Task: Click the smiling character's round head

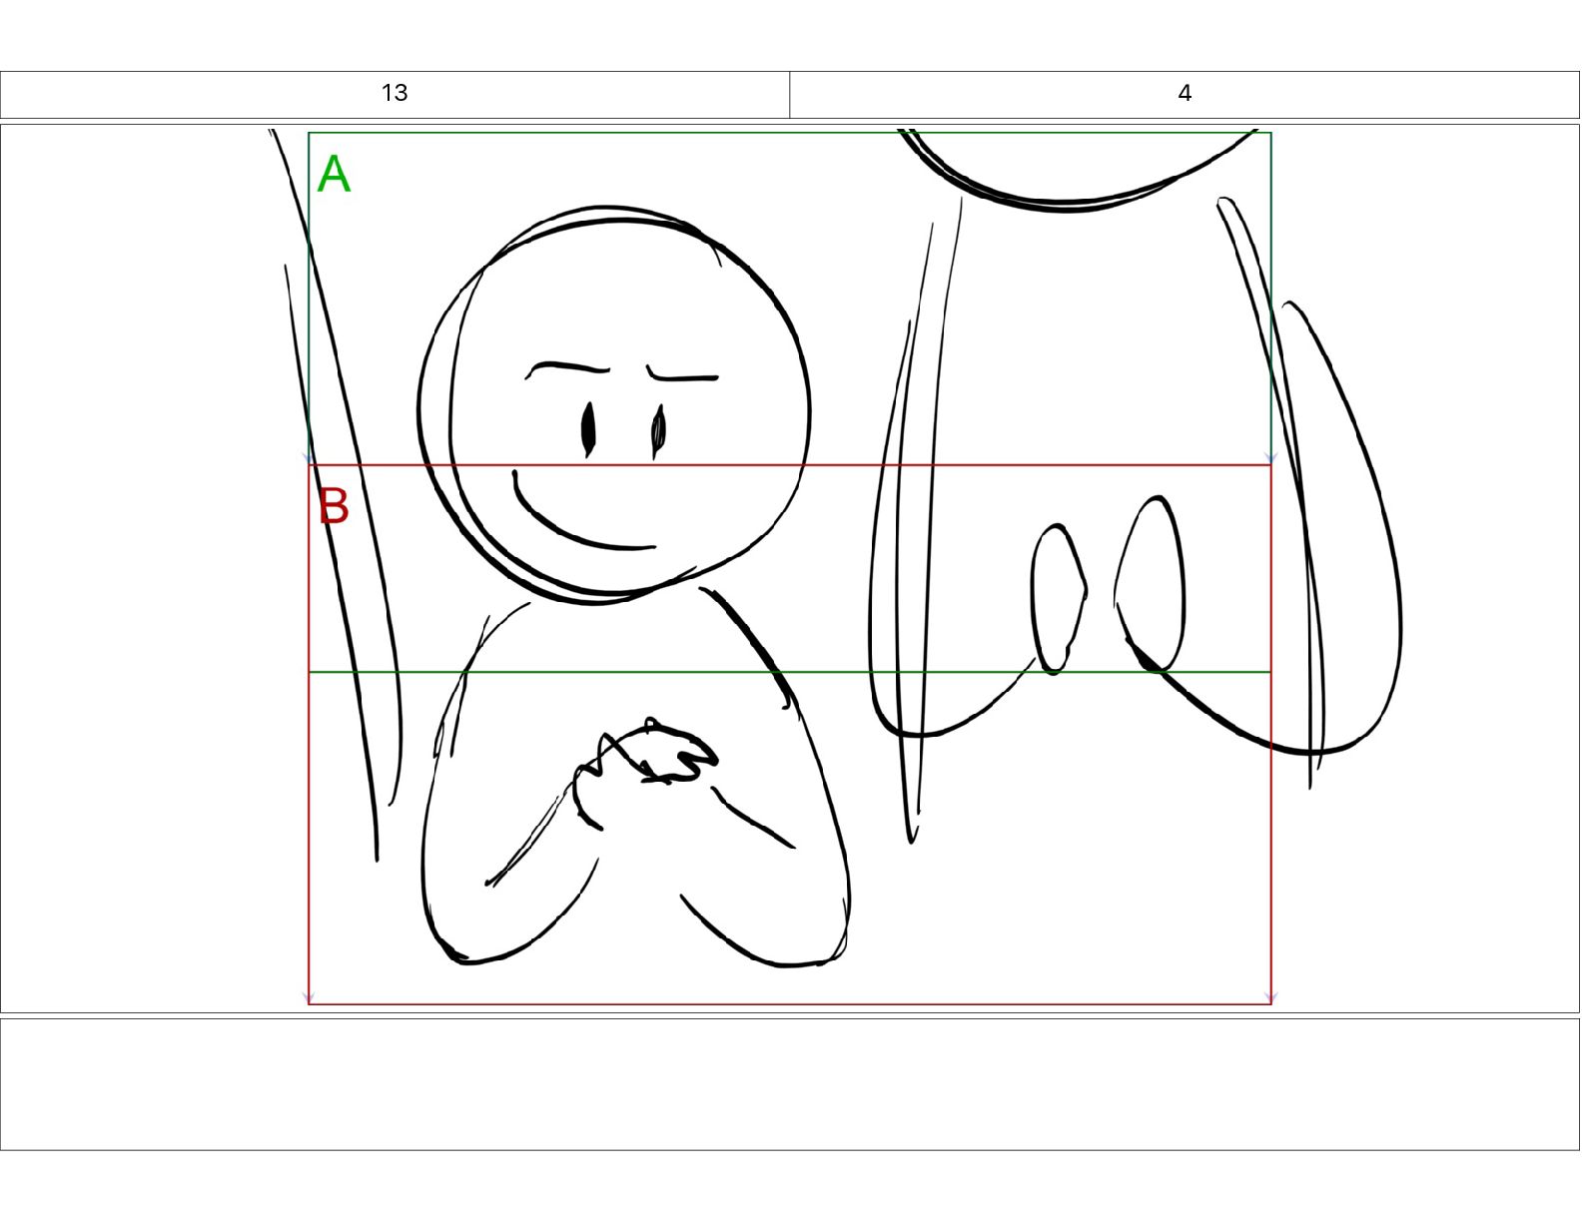Action: 614,404
